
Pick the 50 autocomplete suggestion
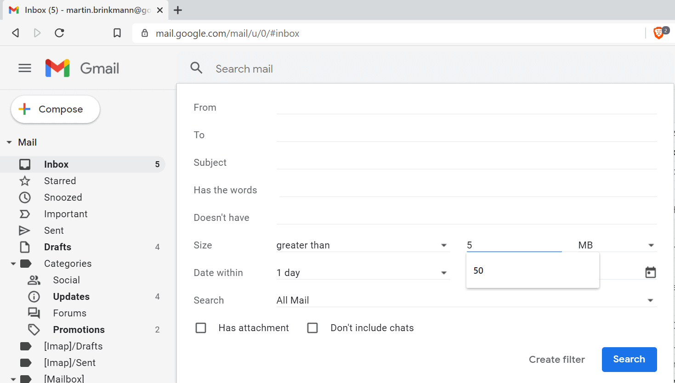pos(533,270)
